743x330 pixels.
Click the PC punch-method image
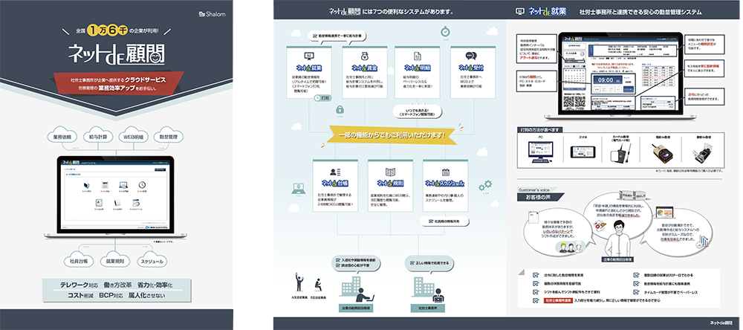point(540,152)
